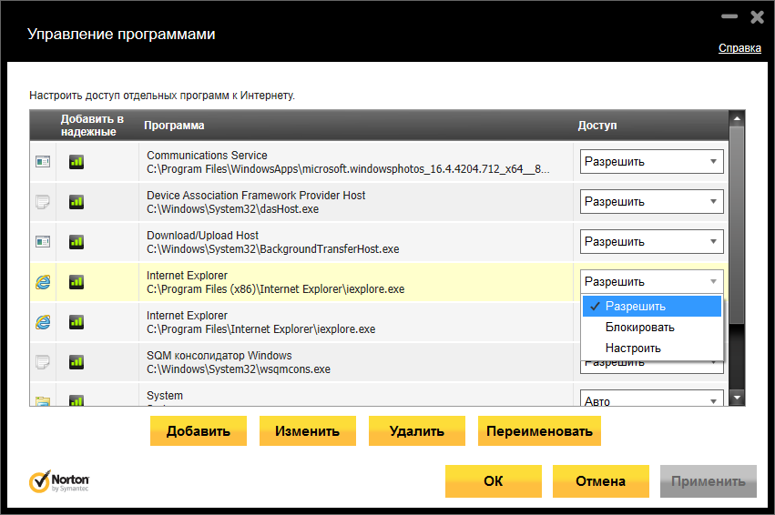Click the trust-level icon for SQM консолидатор Windows

(x=76, y=361)
